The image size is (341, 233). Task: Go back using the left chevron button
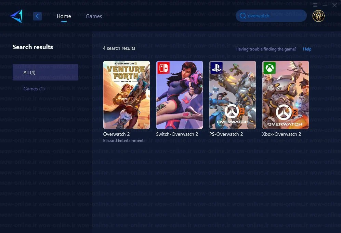[x=37, y=16]
